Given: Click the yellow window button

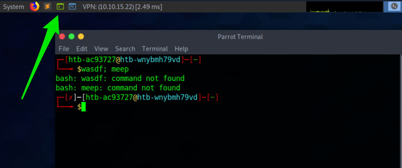Looking at the screenshot, I should [81, 37].
